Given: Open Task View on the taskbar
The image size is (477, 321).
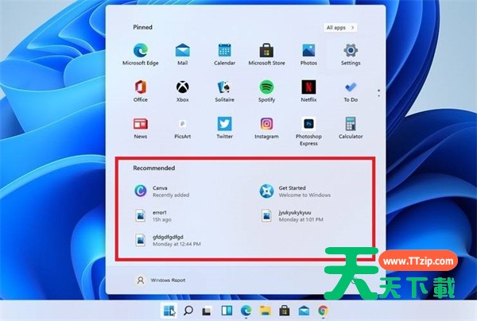Looking at the screenshot, I should 207,311.
